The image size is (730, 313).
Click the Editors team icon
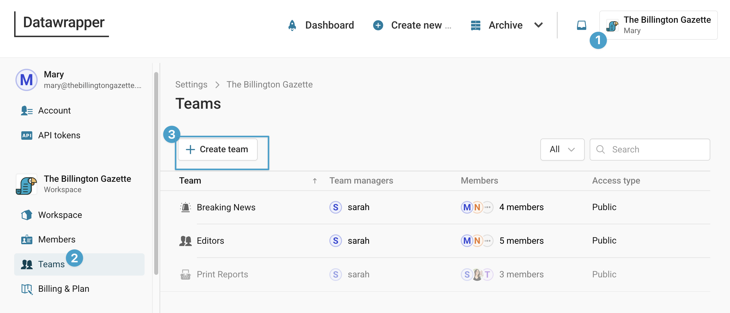tap(185, 241)
